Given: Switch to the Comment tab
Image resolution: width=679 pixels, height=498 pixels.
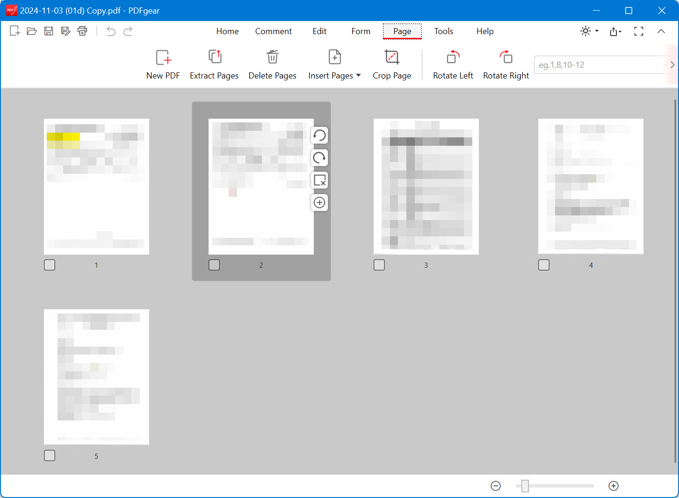Looking at the screenshot, I should coord(274,31).
